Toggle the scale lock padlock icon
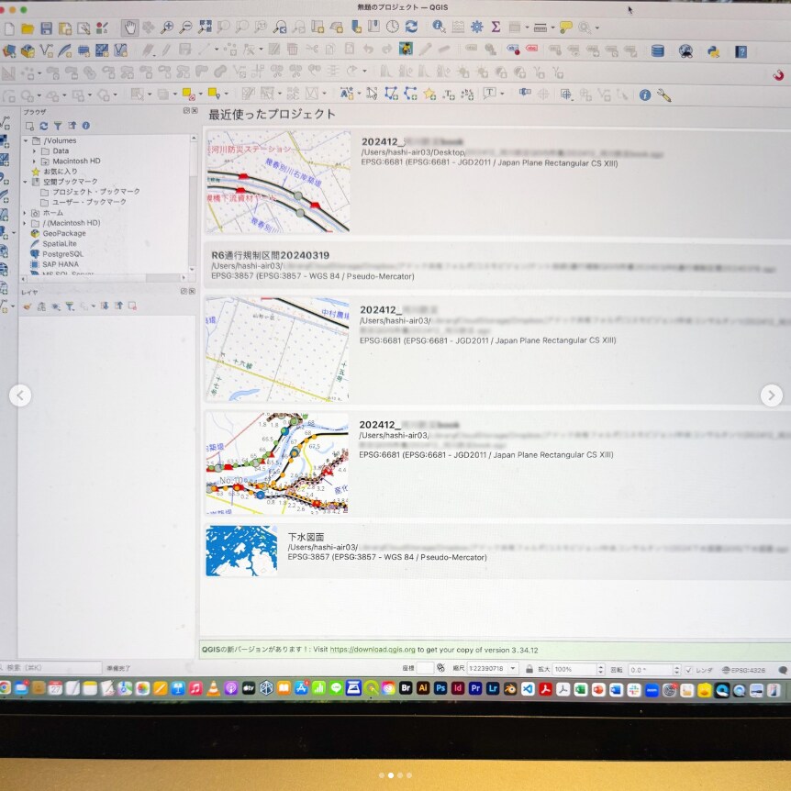 tap(529, 669)
